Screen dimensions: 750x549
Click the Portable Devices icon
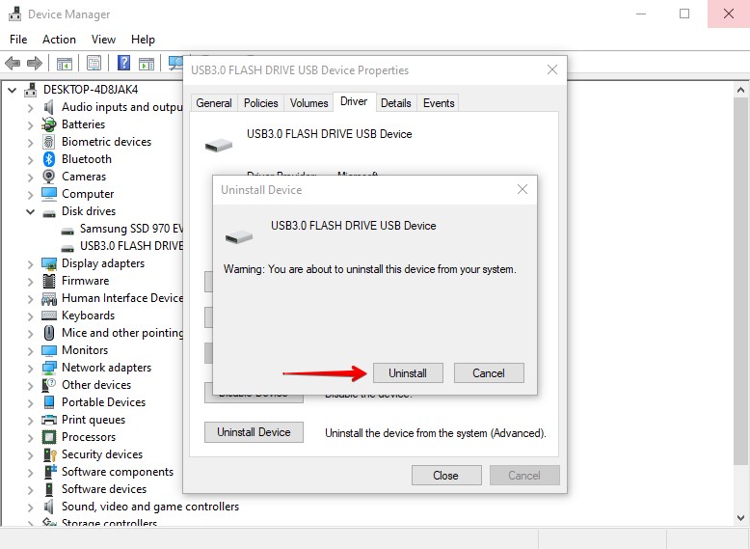(49, 402)
